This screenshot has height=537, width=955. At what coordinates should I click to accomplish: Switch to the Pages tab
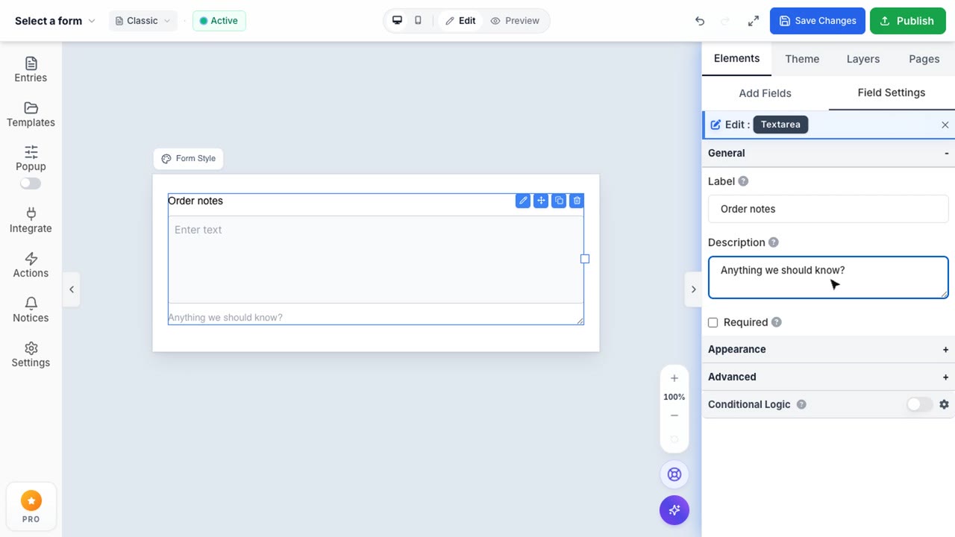pos(924,59)
